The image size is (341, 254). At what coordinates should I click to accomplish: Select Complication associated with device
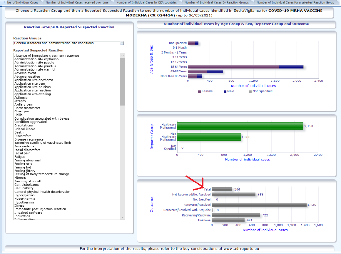pyautogui.click(x=42, y=118)
